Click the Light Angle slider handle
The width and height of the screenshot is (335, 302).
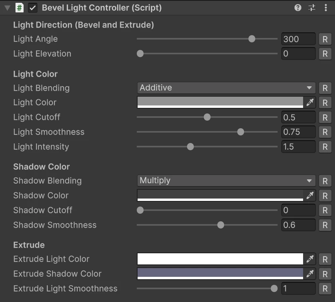[x=252, y=39]
